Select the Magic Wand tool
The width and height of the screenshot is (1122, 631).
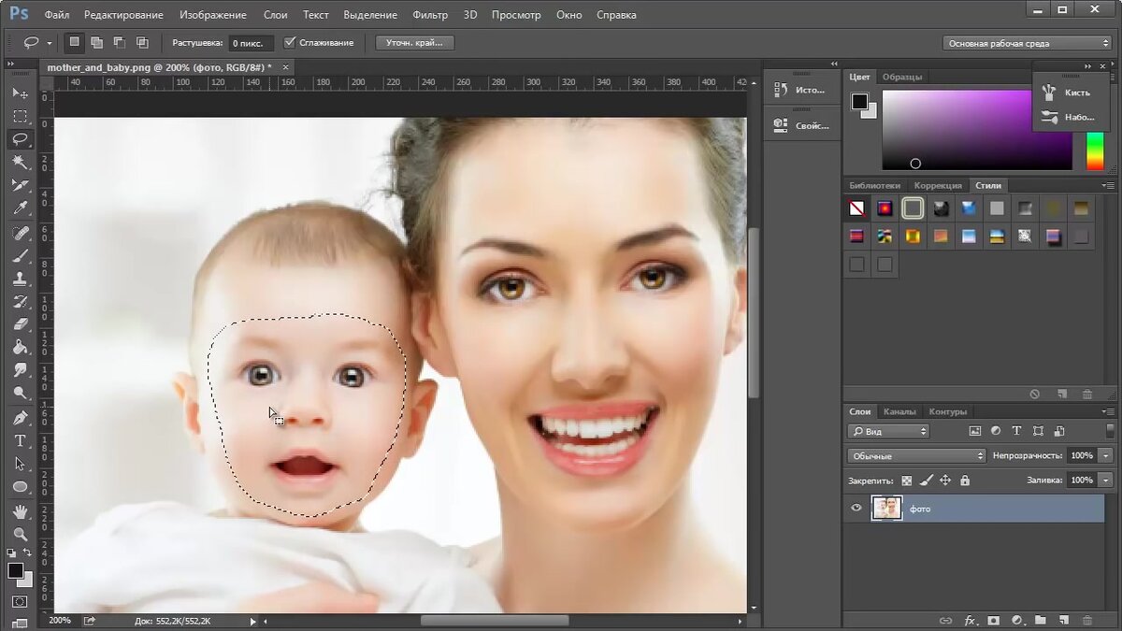coord(20,163)
